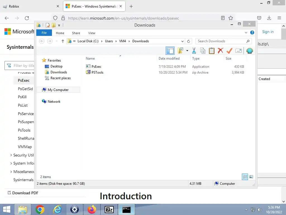The height and width of the screenshot is (215, 286).
Task: Switch to Large icons view icon
Action: tap(251, 177)
